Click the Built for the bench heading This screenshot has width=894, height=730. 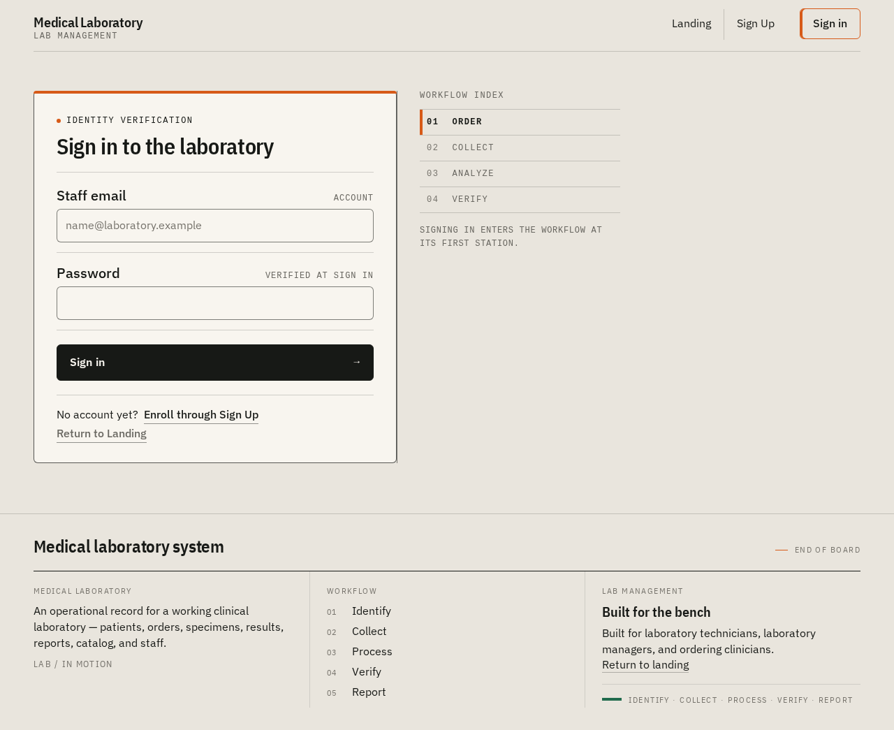point(656,613)
